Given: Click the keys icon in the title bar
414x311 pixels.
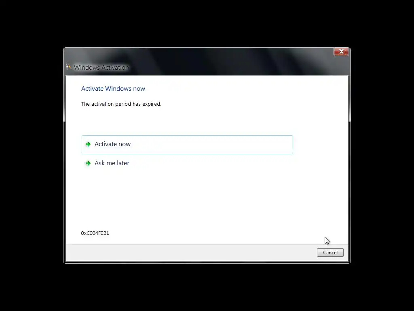Looking at the screenshot, I should (69, 67).
